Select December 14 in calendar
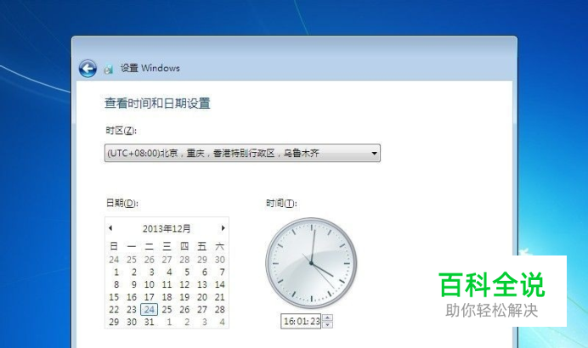 [220, 284]
